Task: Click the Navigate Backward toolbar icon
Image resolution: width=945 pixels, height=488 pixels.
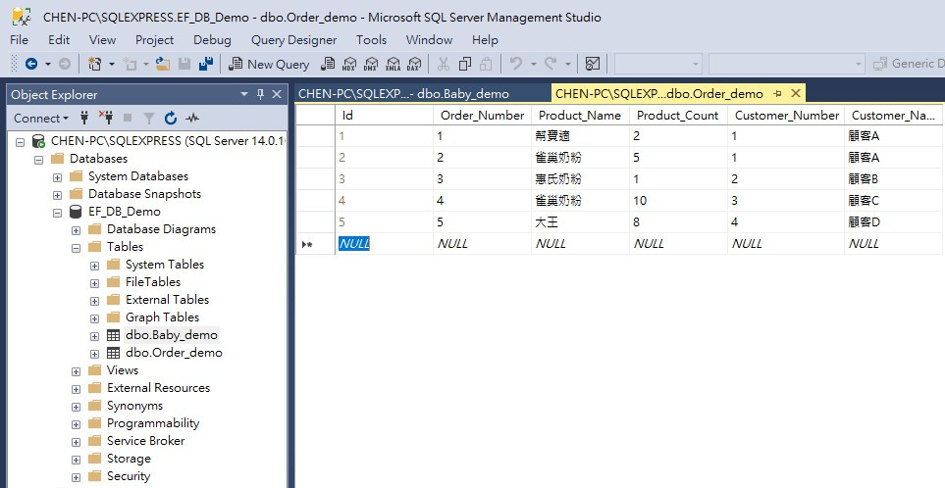Action: pos(31,63)
